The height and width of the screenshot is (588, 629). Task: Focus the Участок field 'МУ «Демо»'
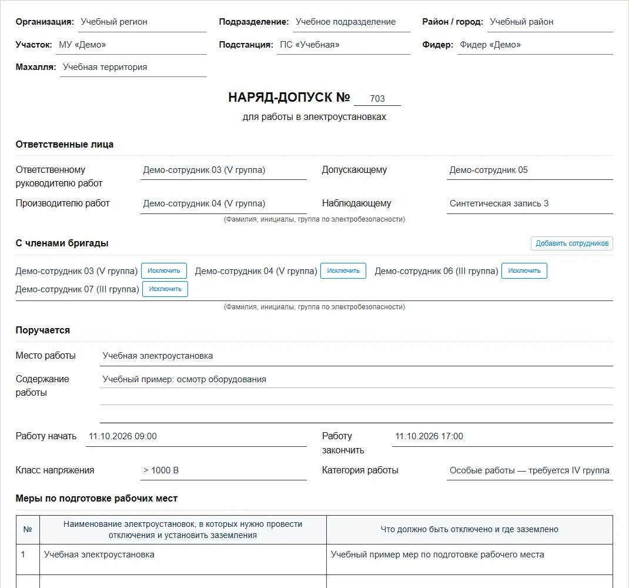(131, 45)
